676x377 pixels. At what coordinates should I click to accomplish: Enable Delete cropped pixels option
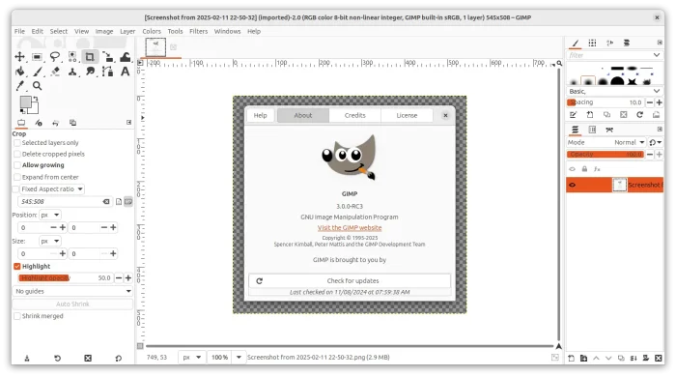point(17,154)
